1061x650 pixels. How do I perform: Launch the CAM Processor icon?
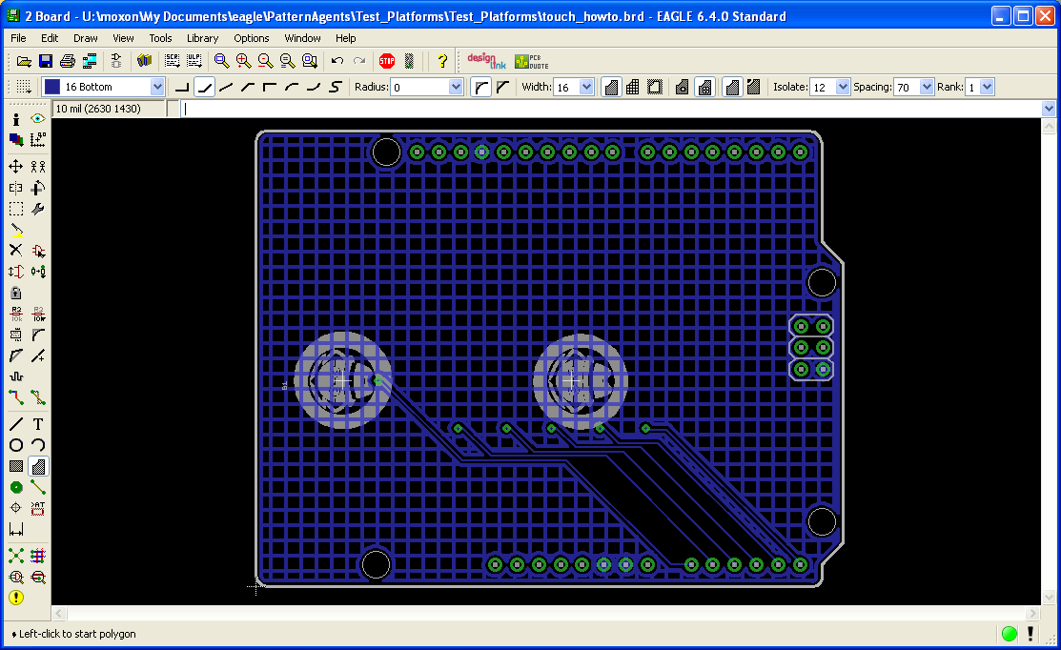pyautogui.click(x=90, y=62)
